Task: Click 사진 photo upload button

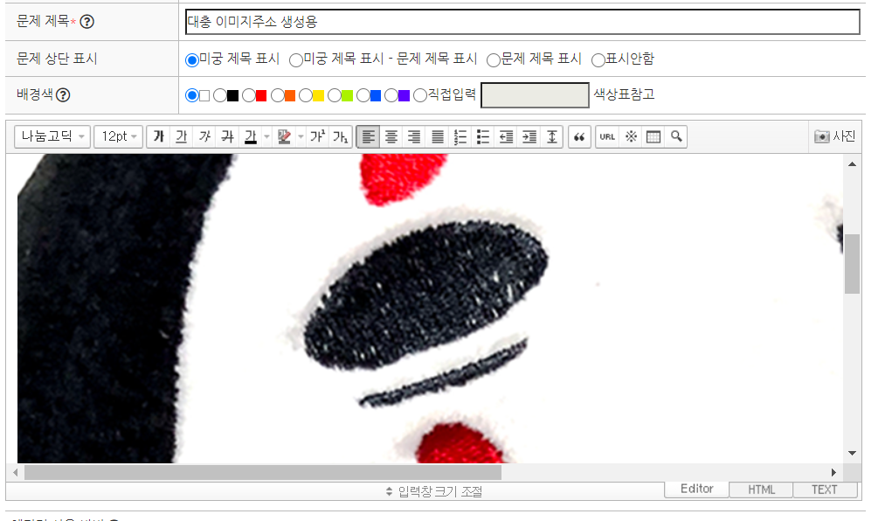Action: (x=834, y=136)
